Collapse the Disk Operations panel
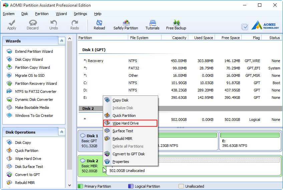Viewport: 283px width, 190px height. coord(62,132)
